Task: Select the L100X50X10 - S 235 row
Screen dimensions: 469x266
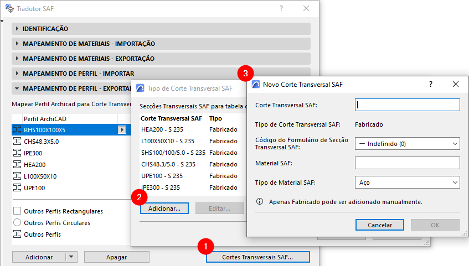Action: [193, 141]
